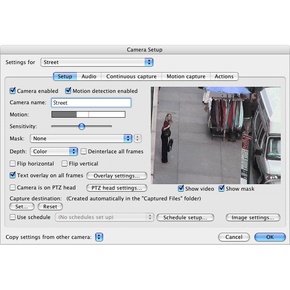Uncheck the Camera enabled checkbox

[13, 91]
